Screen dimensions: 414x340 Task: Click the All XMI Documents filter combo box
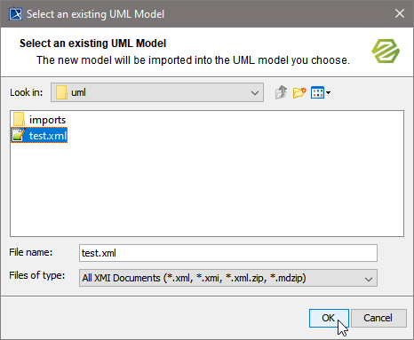(228, 278)
